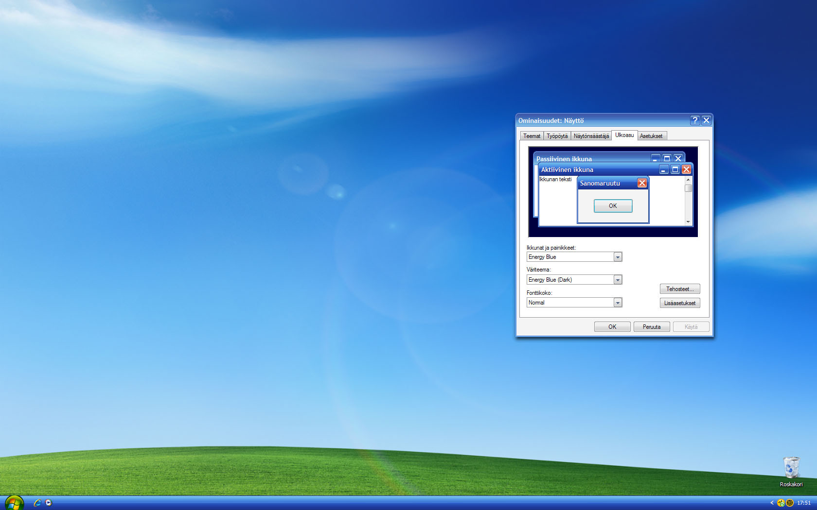Launch Windows Media Player from the quick launch
This screenshot has height=510, width=817.
[x=49, y=503]
